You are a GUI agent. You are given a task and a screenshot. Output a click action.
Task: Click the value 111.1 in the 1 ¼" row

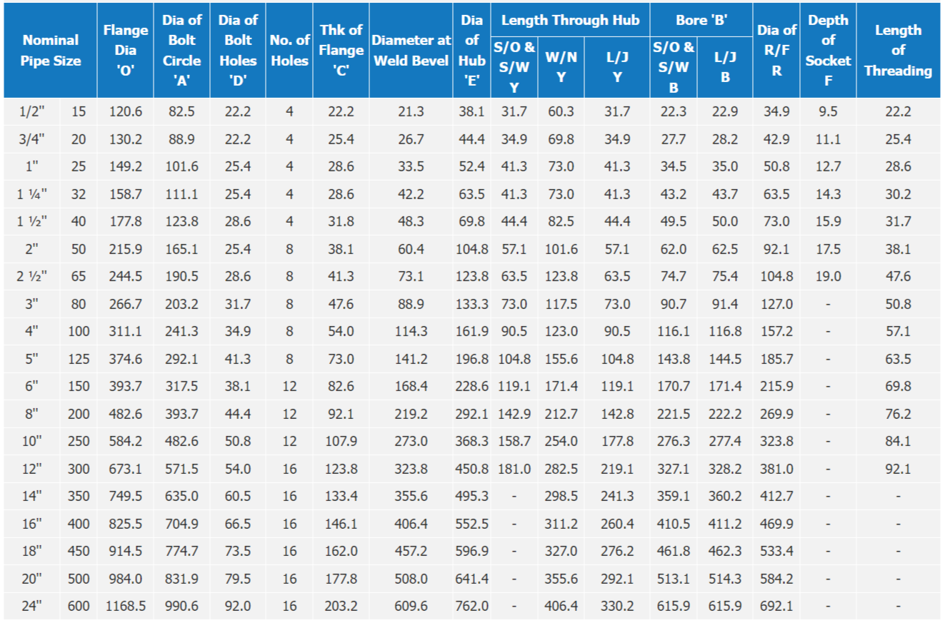click(181, 194)
